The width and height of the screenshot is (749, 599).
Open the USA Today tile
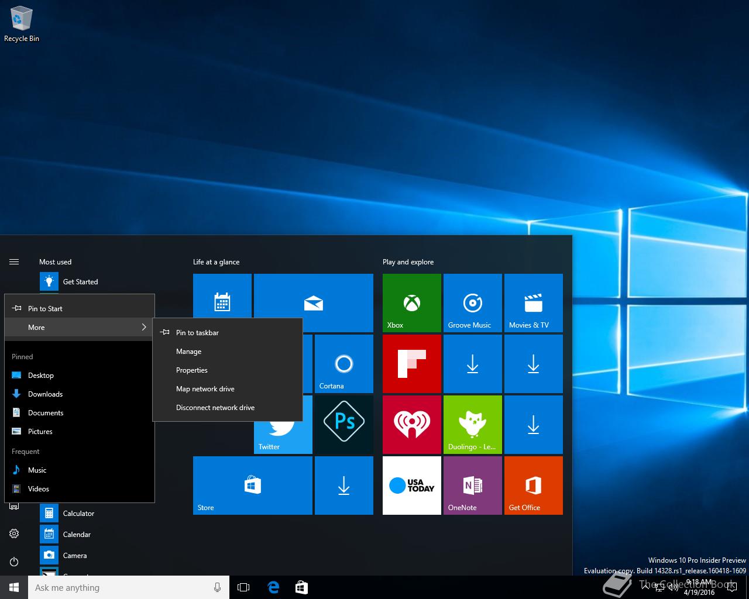412,486
